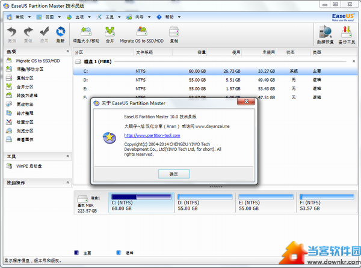Expand the 工具 menu dropdown arrow
This screenshot has width=361, height=268.
tap(119, 17)
